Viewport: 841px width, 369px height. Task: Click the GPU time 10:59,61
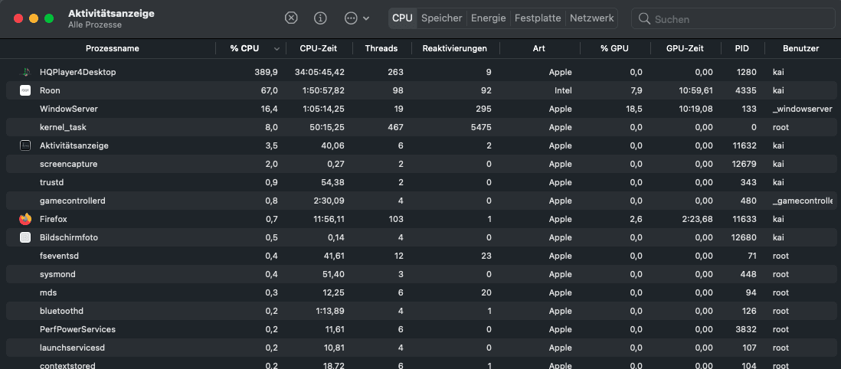[x=696, y=90]
